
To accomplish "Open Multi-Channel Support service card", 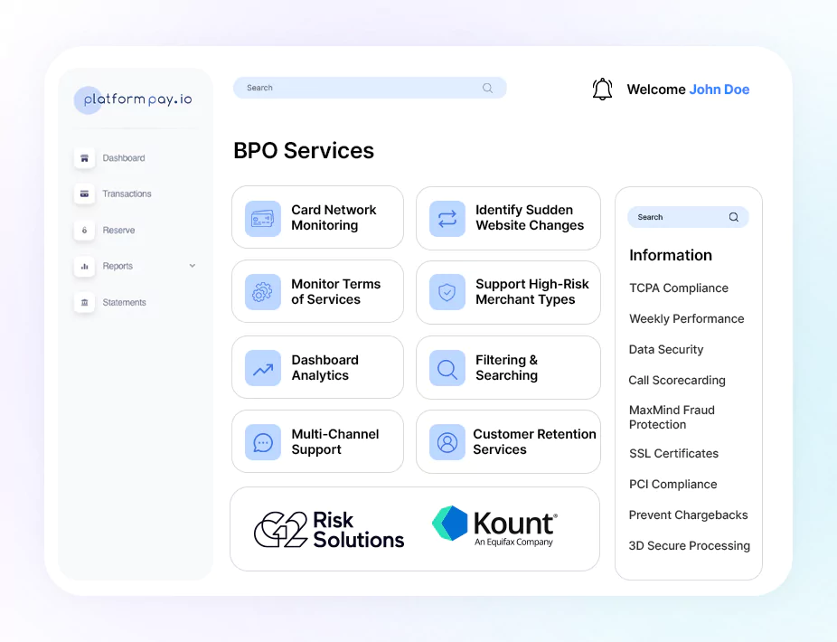I will click(317, 441).
